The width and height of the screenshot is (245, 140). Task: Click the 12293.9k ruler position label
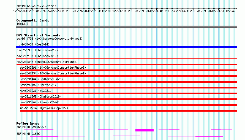[218, 11]
